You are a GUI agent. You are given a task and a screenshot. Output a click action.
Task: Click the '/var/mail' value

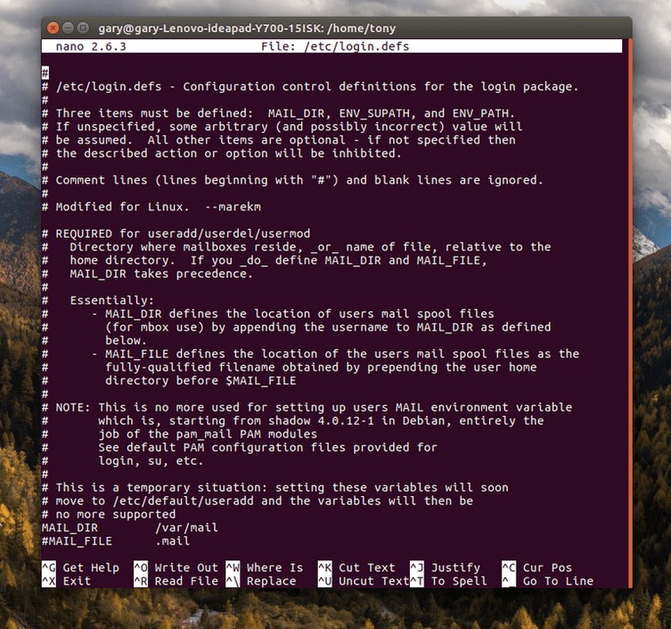click(186, 527)
